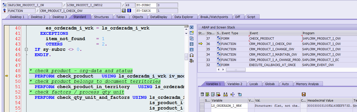The width and height of the screenshot is (357, 112).
Task: Click the program icon next to SAPLCRM_PRODUCT_I_OW field
Action: (4, 5)
